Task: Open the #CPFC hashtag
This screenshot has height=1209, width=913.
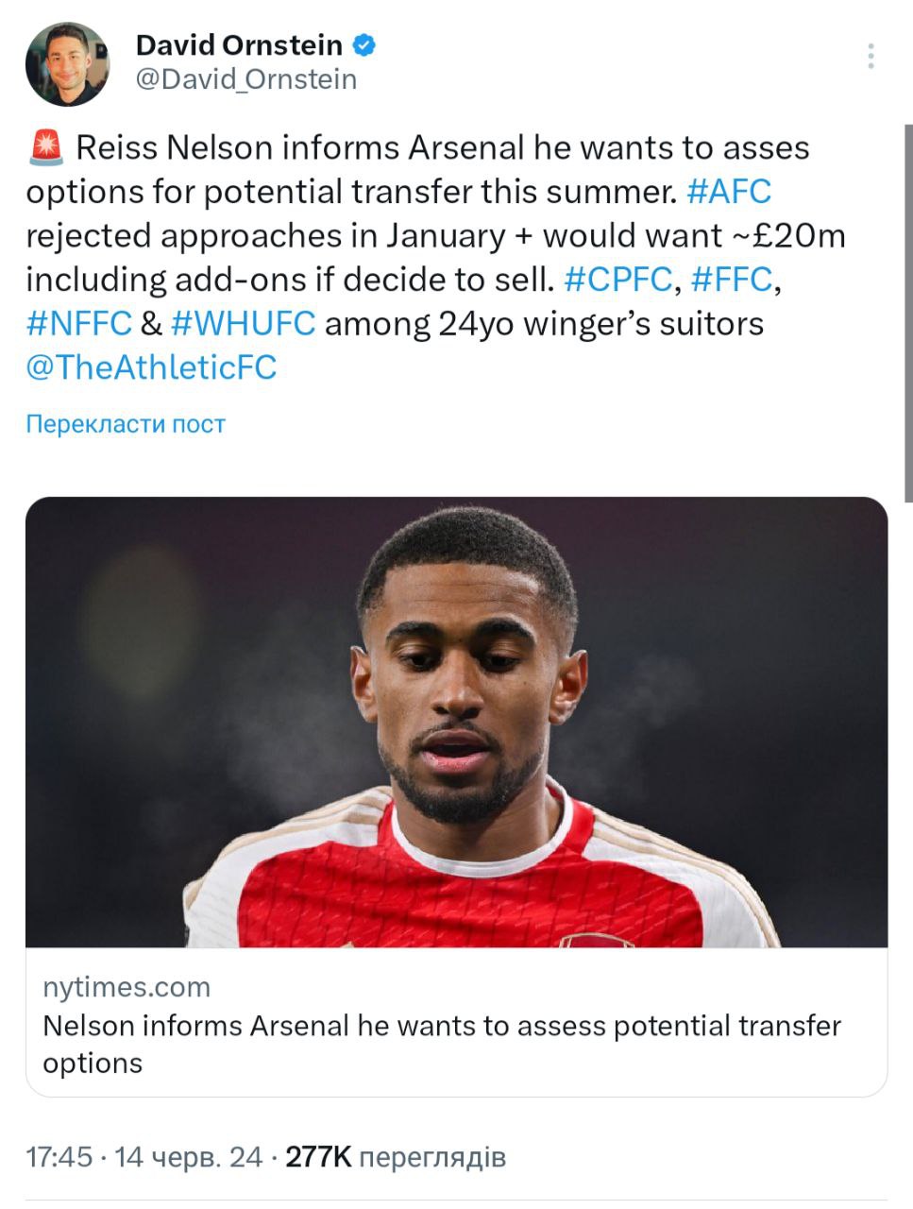Action: click(618, 280)
